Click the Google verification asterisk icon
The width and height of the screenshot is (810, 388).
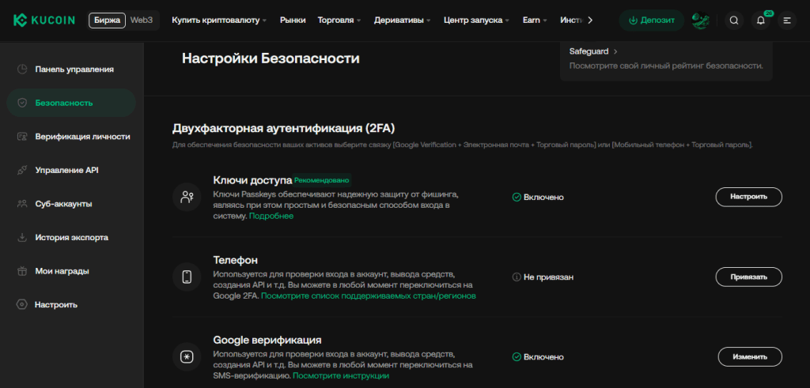[x=187, y=357]
